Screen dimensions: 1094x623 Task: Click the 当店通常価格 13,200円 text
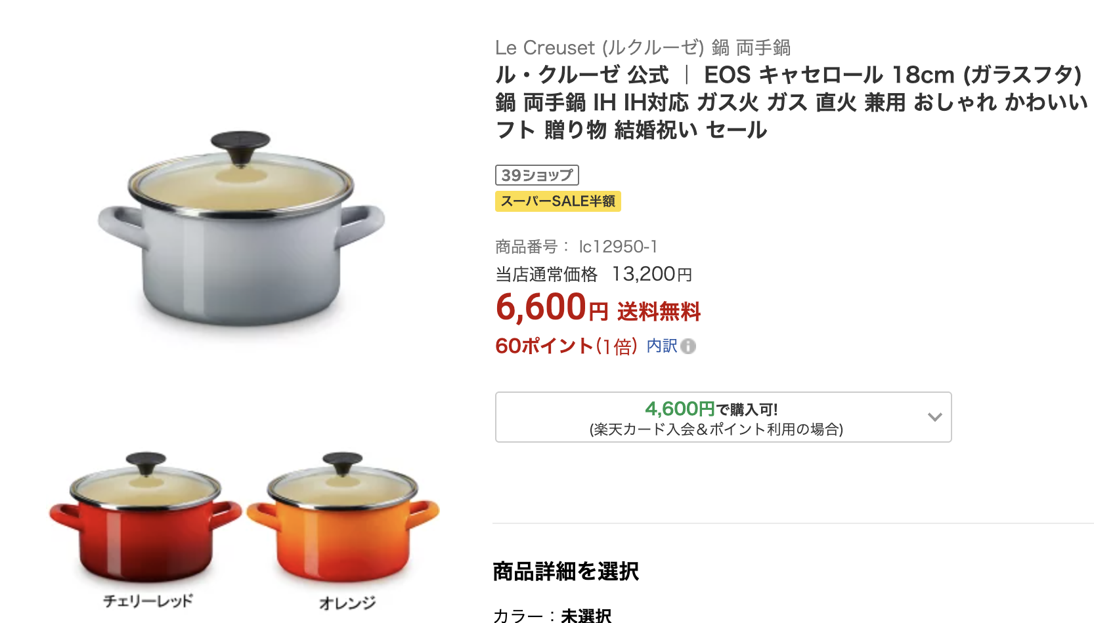coord(594,274)
